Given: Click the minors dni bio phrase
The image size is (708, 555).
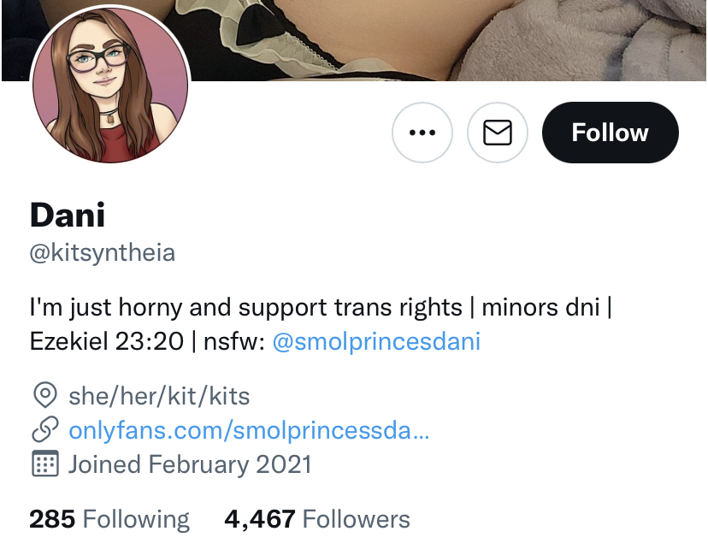Looking at the screenshot, I should point(540,308).
